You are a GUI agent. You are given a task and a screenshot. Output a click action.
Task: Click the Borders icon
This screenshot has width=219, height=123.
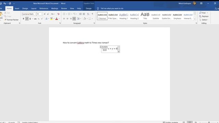[x=90, y=19]
